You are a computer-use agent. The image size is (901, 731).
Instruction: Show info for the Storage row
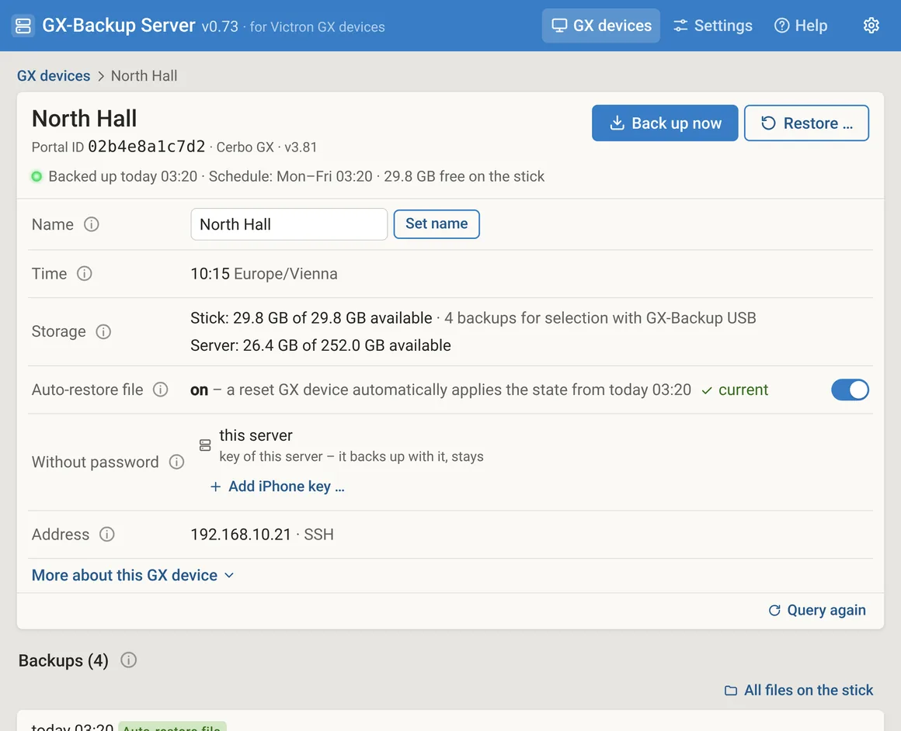103,331
